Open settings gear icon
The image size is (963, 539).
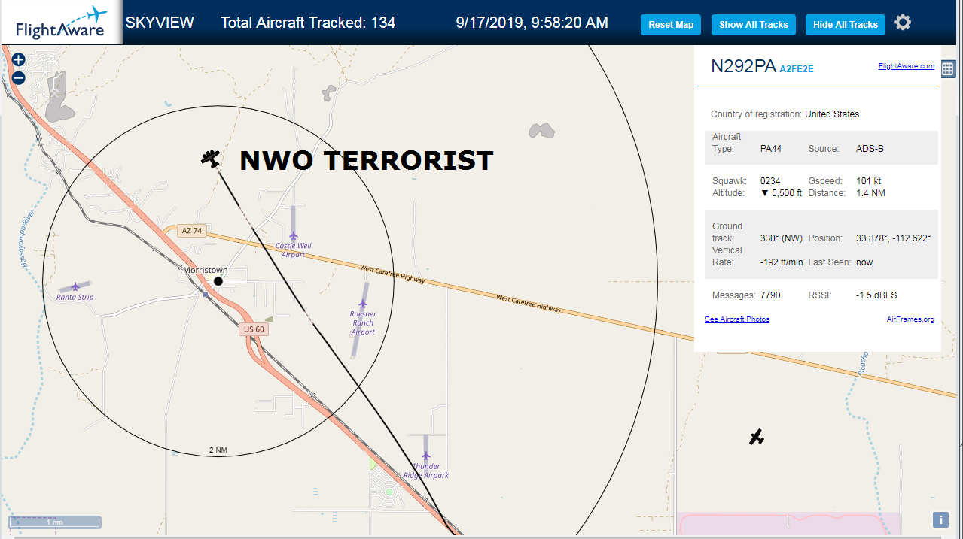point(903,23)
